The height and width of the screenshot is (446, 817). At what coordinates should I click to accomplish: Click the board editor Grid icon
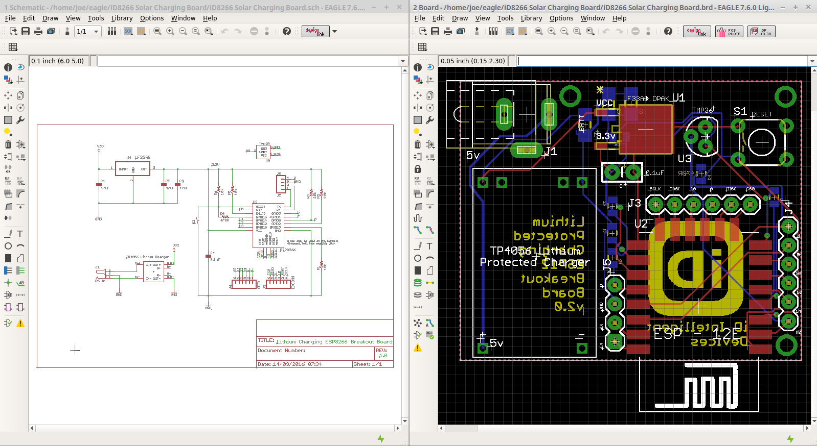tap(422, 47)
